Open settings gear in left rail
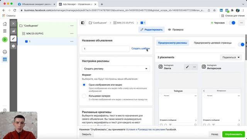247x139 pixels. 5,110
